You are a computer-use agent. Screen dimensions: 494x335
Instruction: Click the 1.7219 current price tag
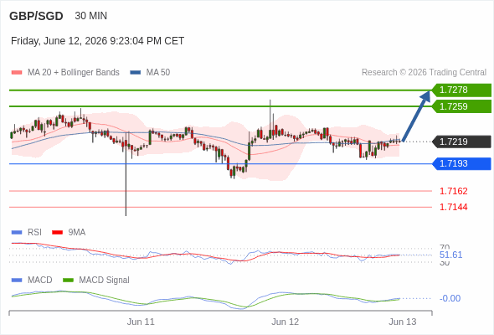[461, 142]
